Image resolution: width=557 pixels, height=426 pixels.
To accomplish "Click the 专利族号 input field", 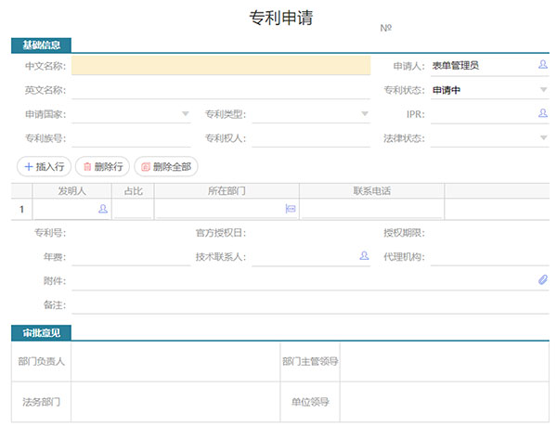I will tap(131, 138).
